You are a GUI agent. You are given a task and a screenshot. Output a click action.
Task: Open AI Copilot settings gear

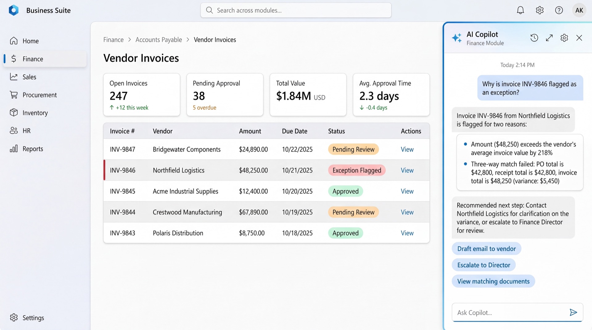[564, 38]
